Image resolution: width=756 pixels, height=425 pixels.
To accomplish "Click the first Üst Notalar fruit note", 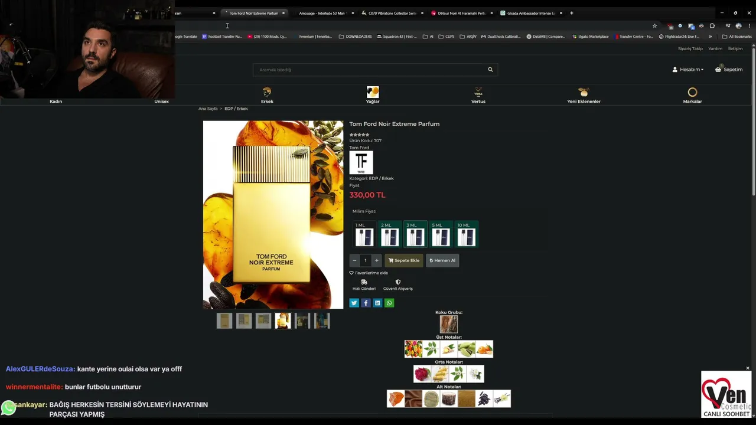I will click(413, 349).
